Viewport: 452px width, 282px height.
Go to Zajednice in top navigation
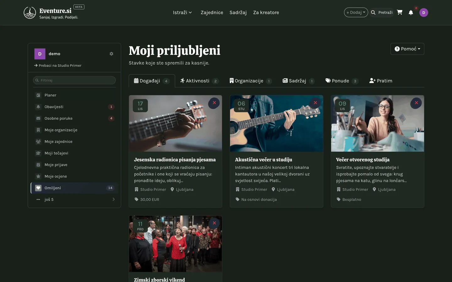(212, 13)
